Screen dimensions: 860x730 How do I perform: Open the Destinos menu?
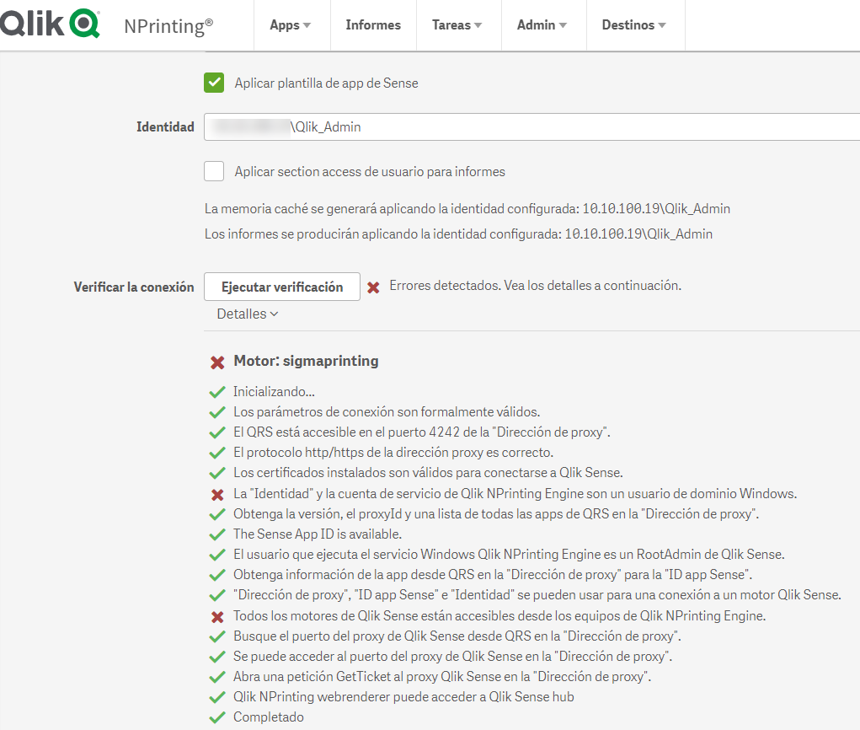tap(634, 25)
